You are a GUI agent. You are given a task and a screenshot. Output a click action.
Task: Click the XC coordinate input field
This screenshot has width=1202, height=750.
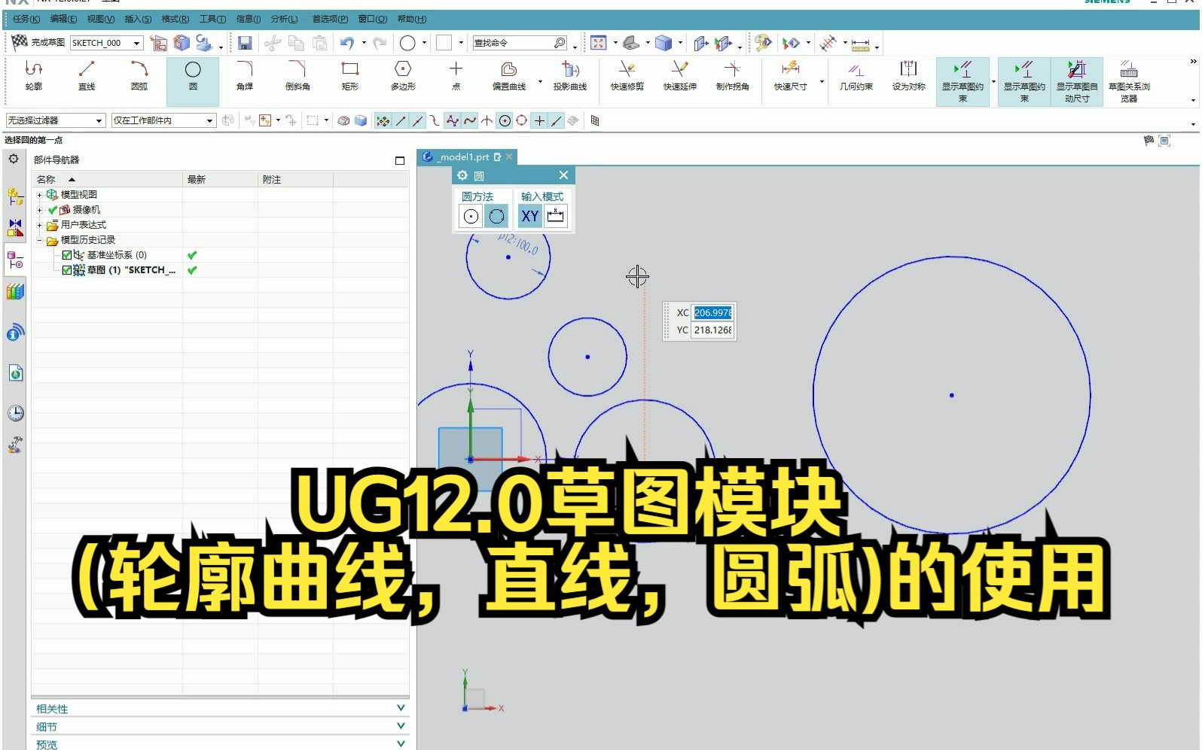click(x=712, y=313)
